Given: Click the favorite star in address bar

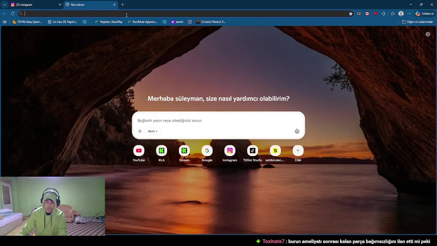Looking at the screenshot, I should point(351,14).
